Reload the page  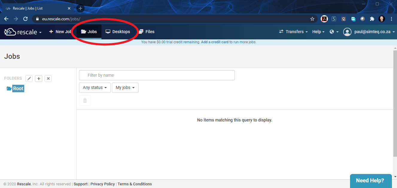pos(26,19)
